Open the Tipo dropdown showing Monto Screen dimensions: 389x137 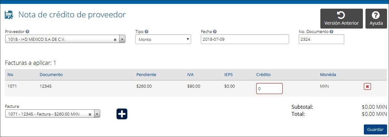coord(163,39)
